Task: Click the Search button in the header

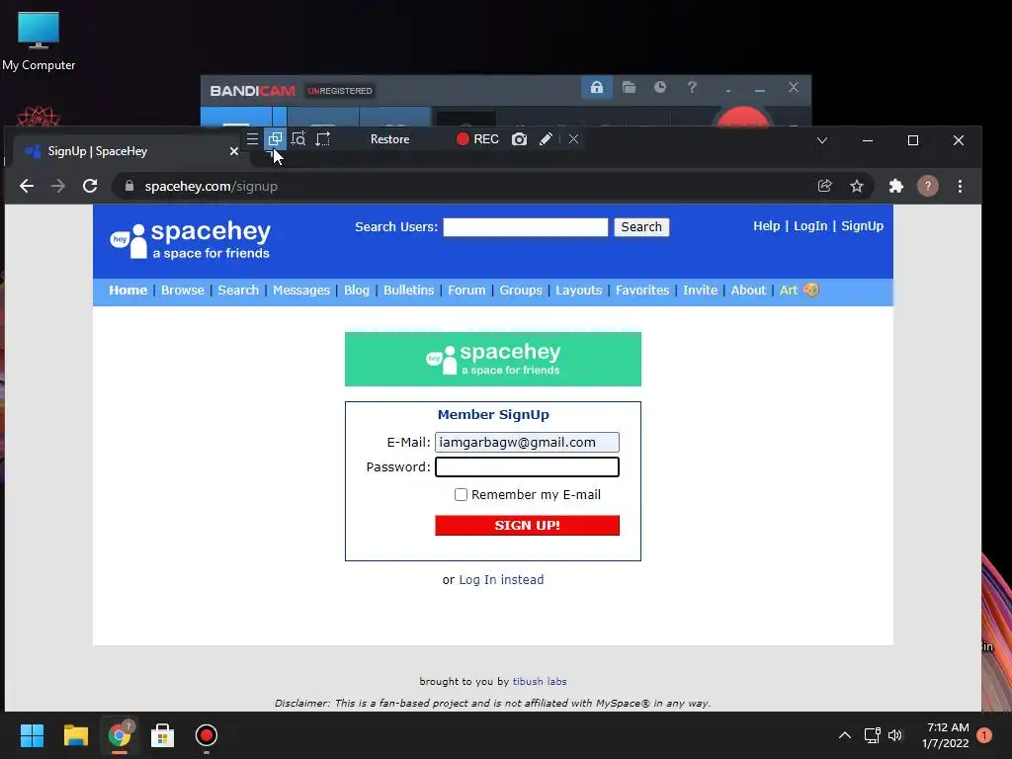Action: 641,227
